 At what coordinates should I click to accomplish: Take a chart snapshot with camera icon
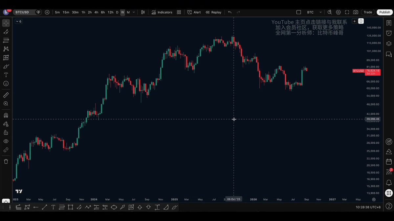[x=356, y=12]
